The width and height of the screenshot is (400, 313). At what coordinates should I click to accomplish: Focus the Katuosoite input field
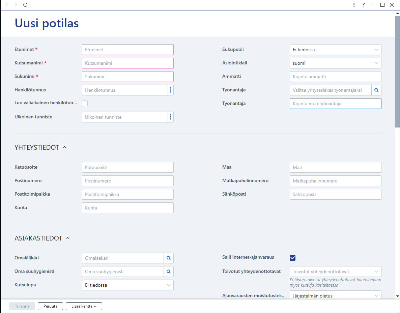tap(128, 167)
